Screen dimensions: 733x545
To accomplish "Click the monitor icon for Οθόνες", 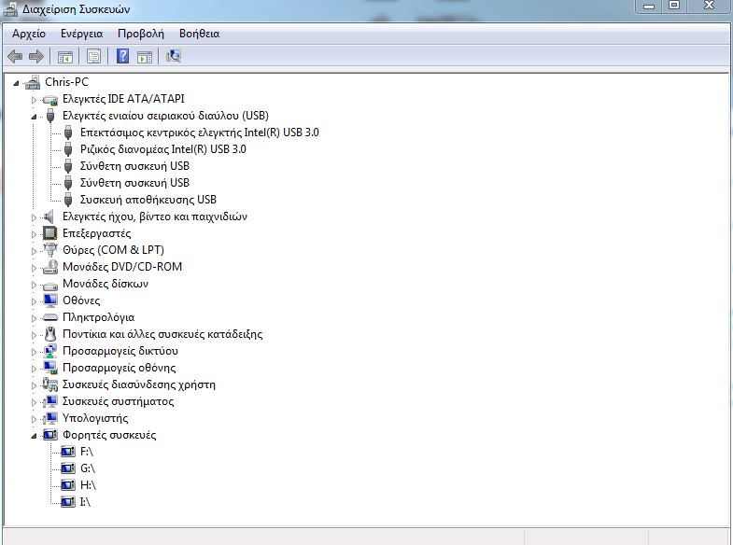I will click(x=50, y=300).
